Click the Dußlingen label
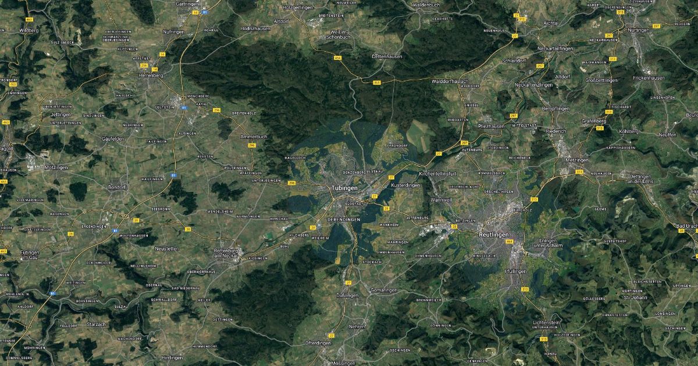 click(347, 295)
